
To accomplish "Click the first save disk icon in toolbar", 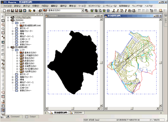I will tap(12, 10).
